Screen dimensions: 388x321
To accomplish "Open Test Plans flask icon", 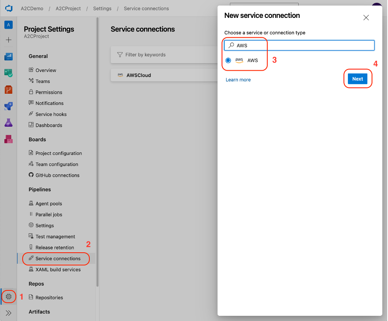I will click(9, 123).
